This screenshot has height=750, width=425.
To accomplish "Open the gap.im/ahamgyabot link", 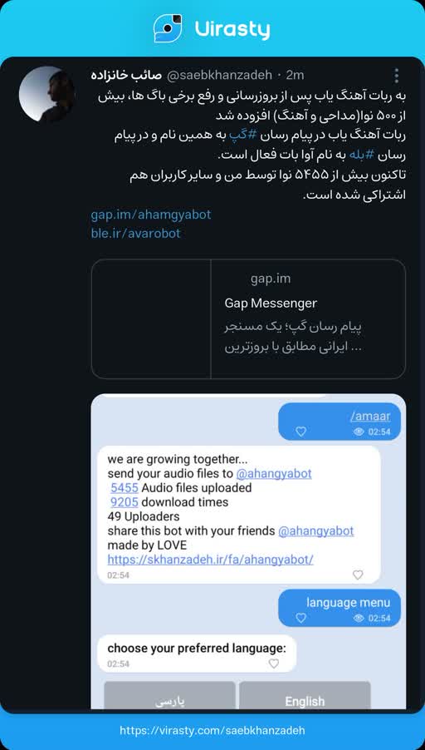I will [151, 215].
